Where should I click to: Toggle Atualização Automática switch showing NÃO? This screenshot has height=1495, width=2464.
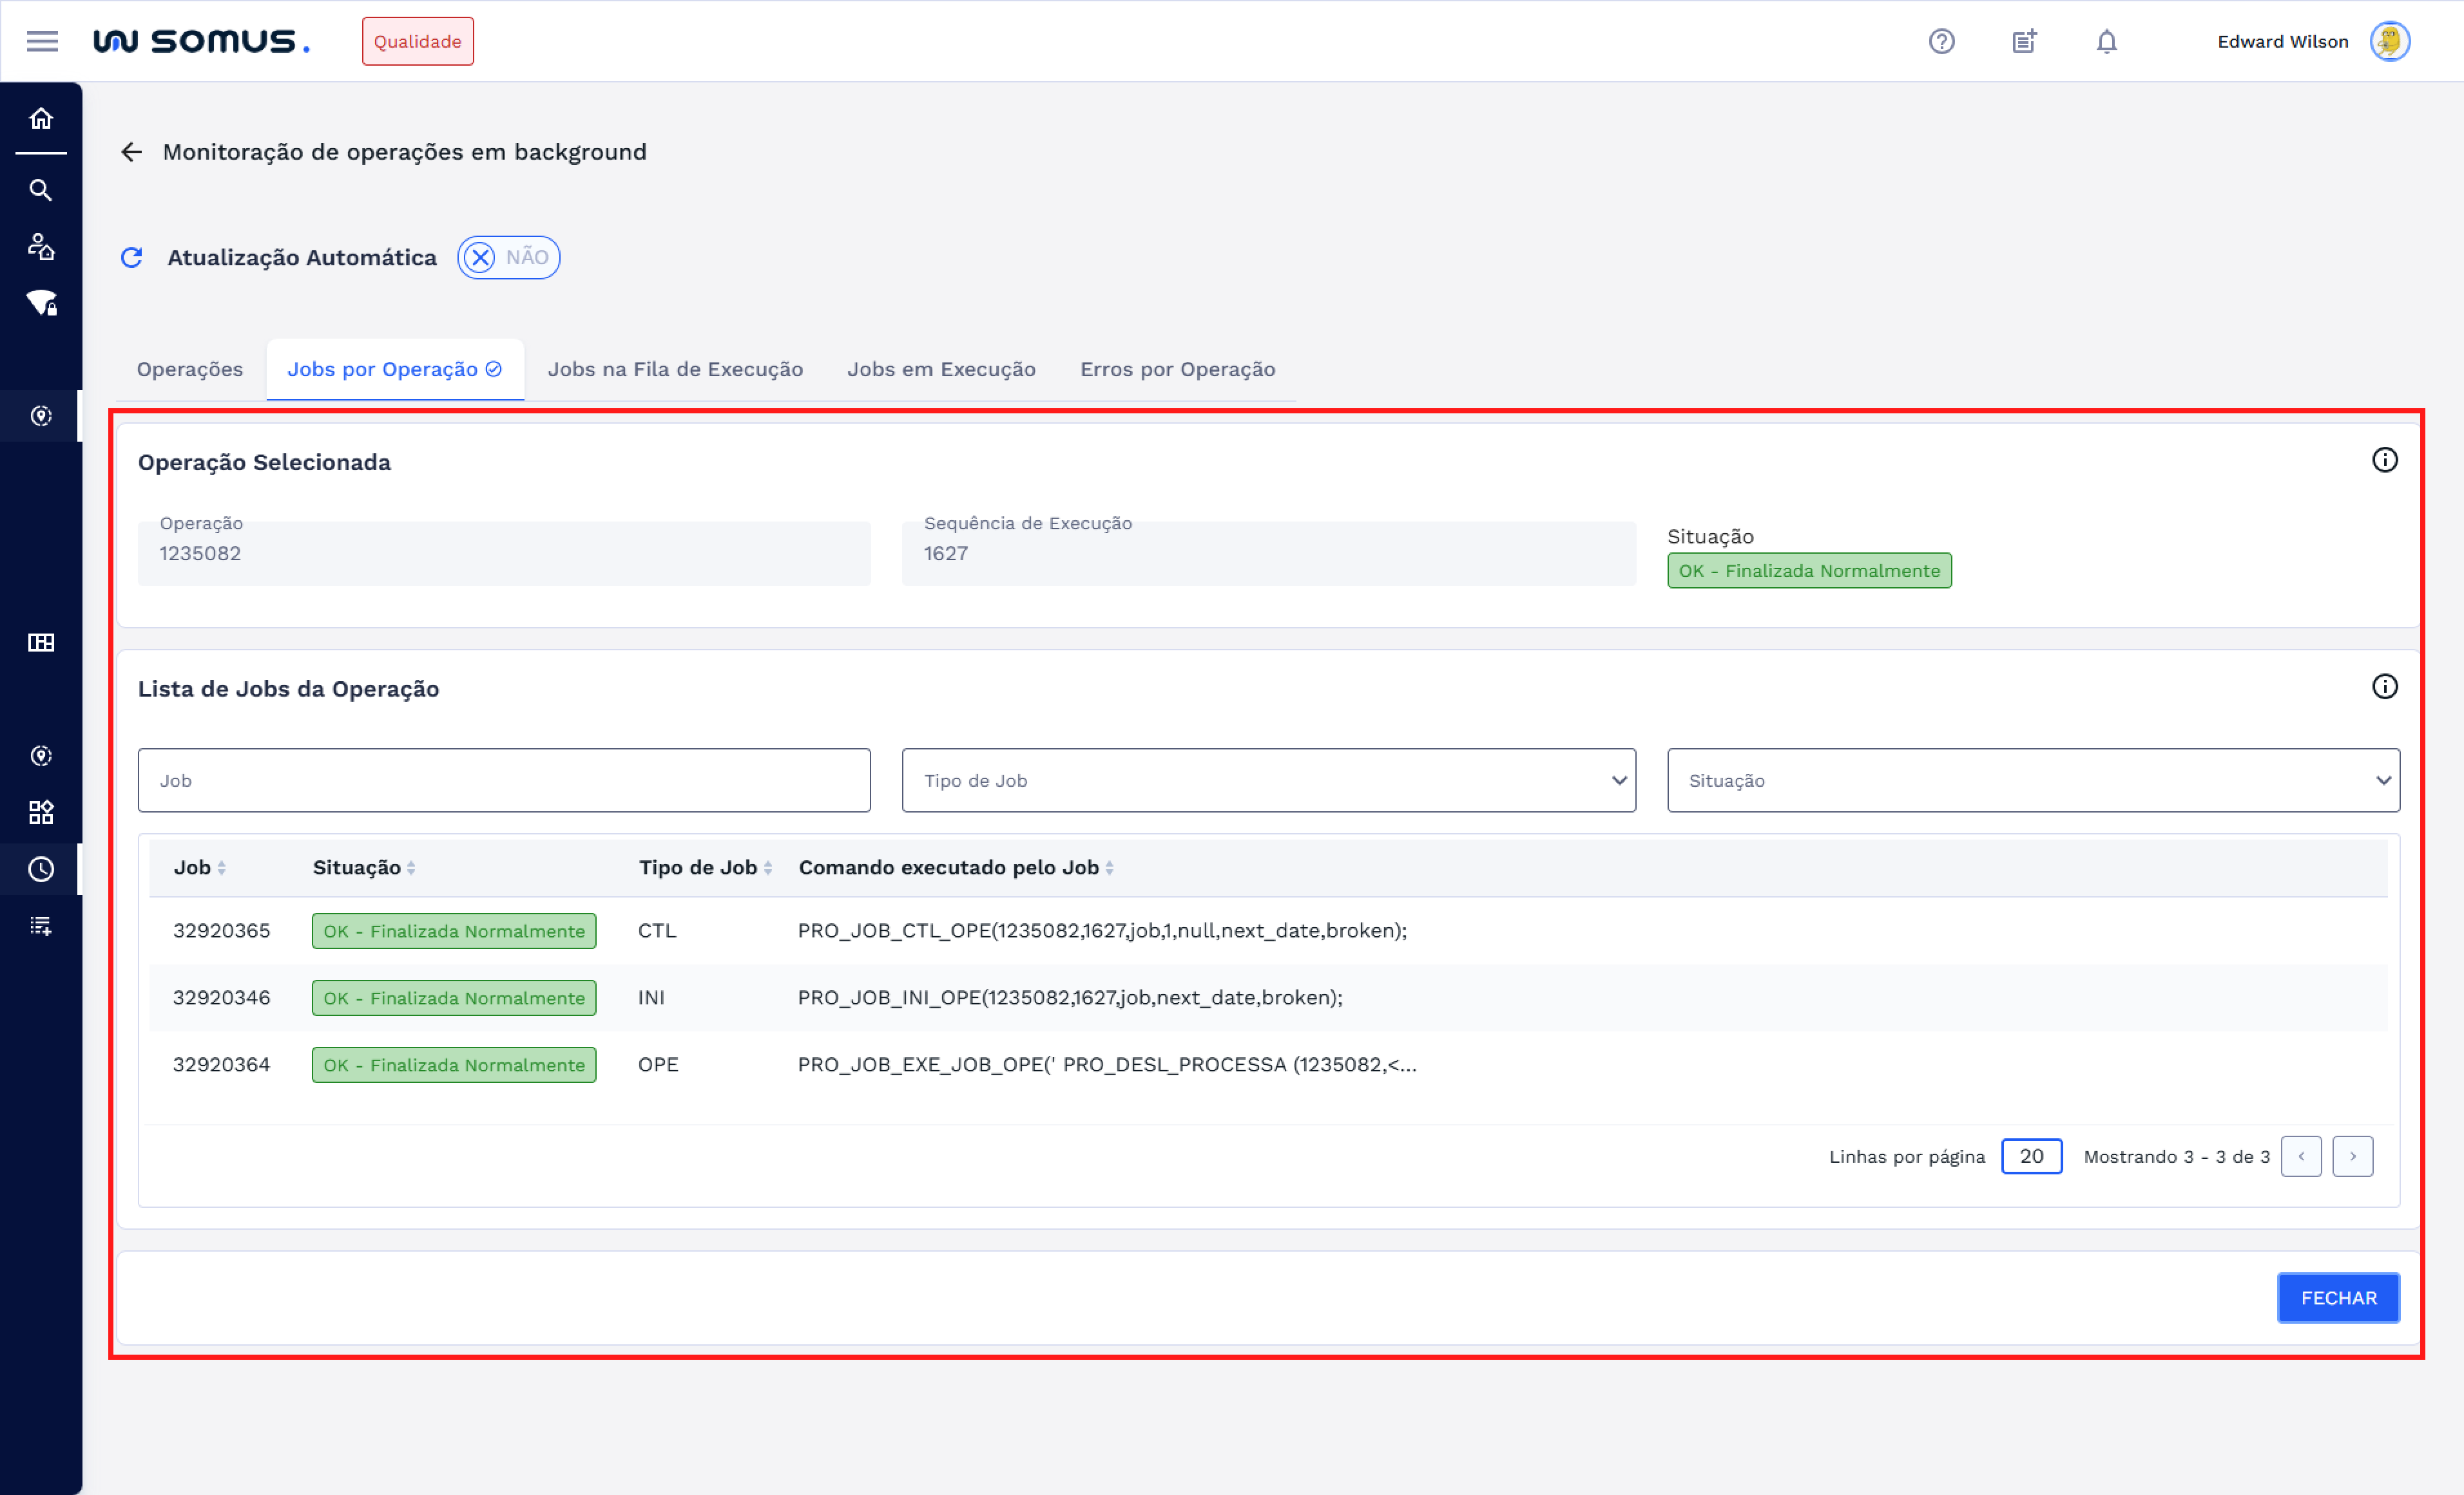coord(508,258)
